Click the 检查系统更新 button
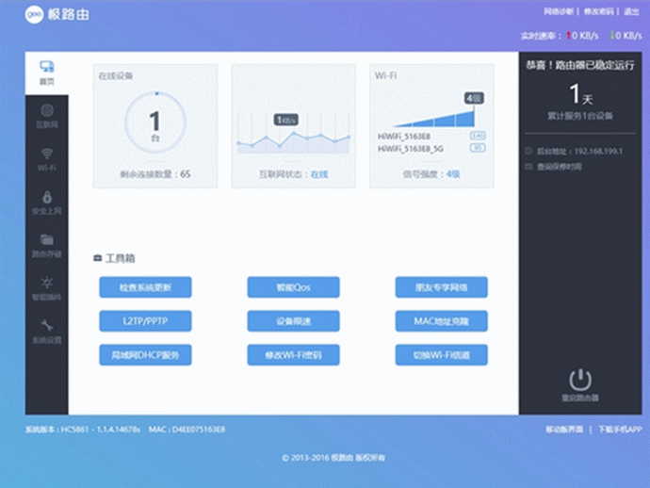This screenshot has height=488, width=650. (x=145, y=287)
